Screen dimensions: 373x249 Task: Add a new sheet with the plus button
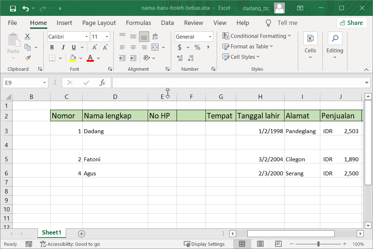81,234
